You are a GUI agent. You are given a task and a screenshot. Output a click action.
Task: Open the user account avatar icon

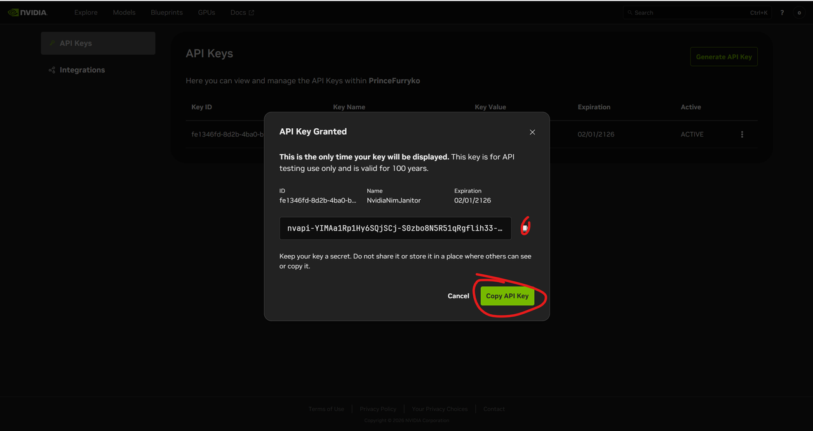[x=799, y=13]
